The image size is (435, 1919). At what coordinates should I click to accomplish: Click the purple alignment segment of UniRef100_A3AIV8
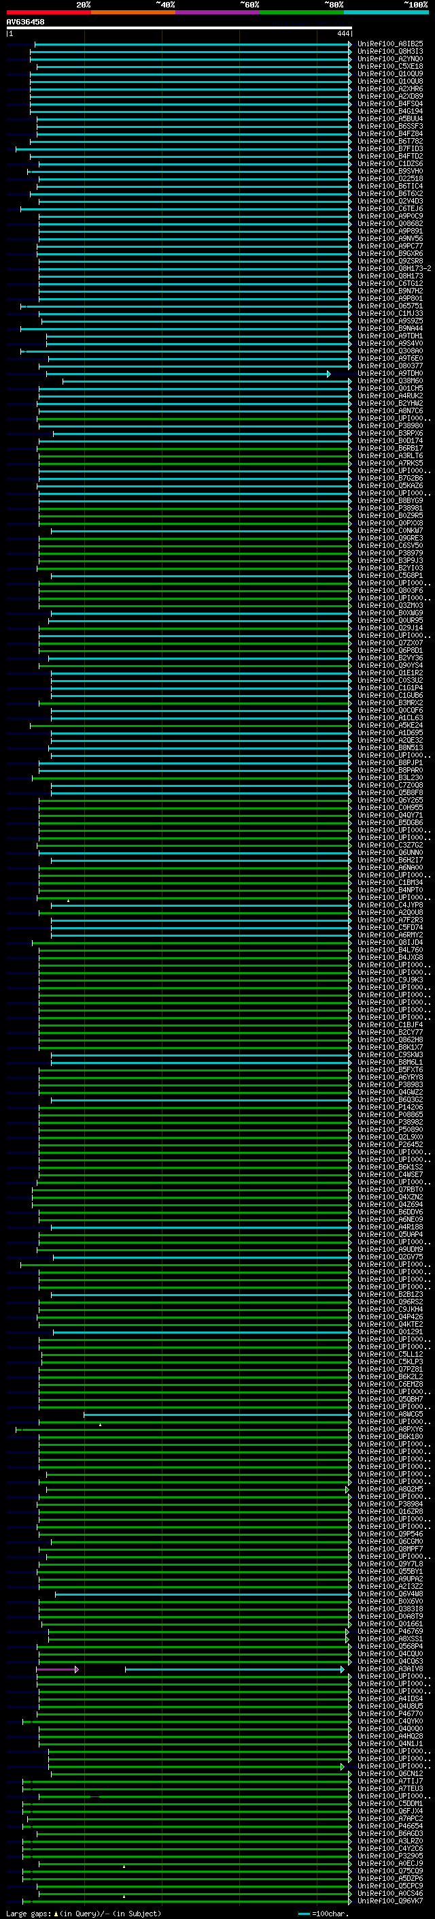point(56,1668)
